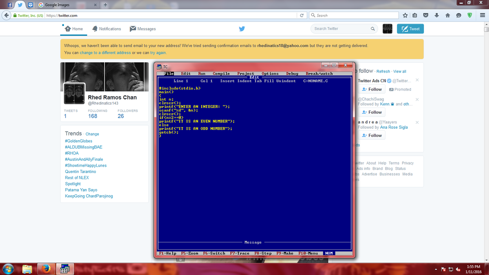Click the Search Twitter magnifier icon
The image size is (489, 275).
pyautogui.click(x=372, y=29)
